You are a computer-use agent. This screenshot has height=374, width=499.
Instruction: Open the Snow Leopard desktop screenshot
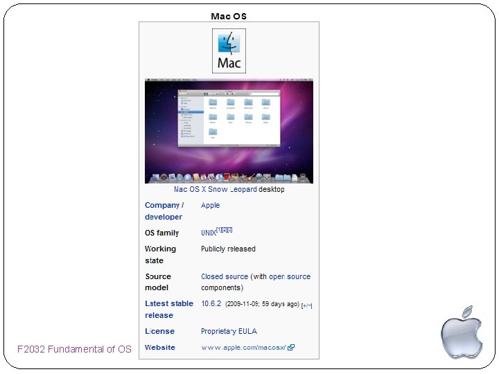(x=229, y=131)
